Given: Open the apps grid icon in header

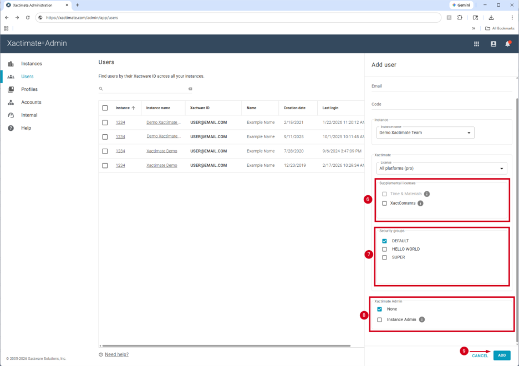Looking at the screenshot, I should pos(476,44).
